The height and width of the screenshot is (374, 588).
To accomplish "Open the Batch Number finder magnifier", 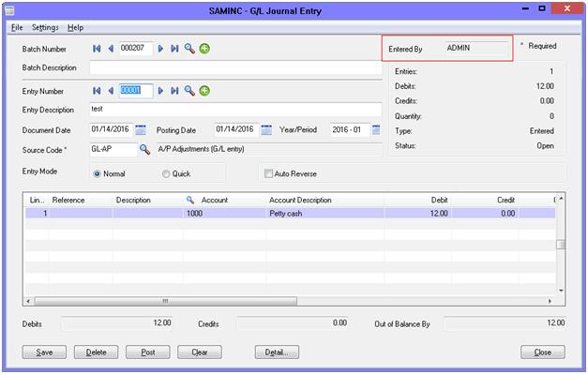I will [x=189, y=49].
